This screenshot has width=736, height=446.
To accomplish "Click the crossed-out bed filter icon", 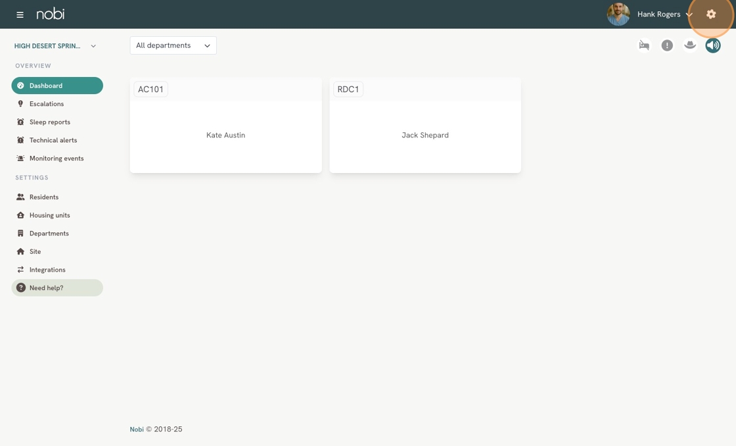I will tap(644, 45).
